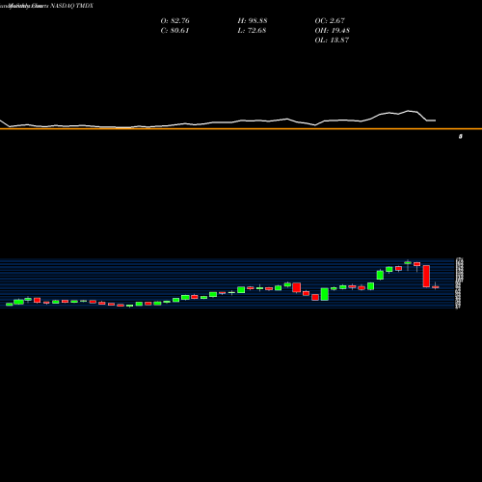Screen dimensions: 482x482
Task: Click the low value L: 72.68
Action: pyautogui.click(x=252, y=30)
